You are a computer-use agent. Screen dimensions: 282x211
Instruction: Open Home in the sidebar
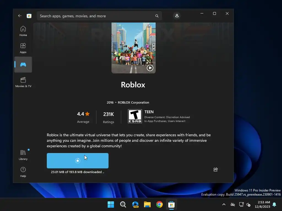(23, 31)
